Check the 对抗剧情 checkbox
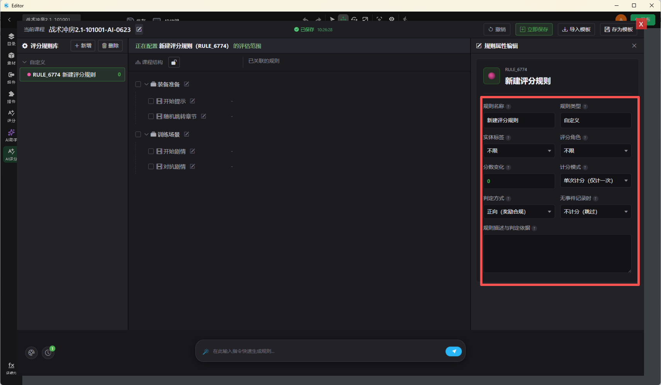Screen dimensions: 661x385 151,166
